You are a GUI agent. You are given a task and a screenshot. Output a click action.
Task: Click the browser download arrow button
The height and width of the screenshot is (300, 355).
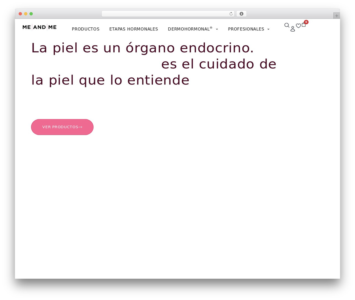(x=241, y=14)
